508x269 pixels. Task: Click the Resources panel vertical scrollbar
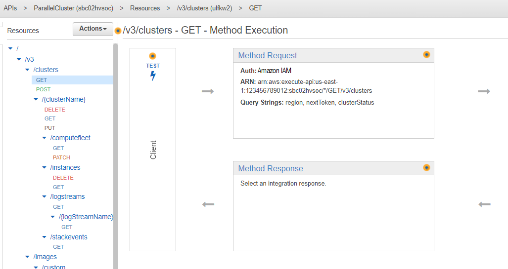tap(116, 148)
